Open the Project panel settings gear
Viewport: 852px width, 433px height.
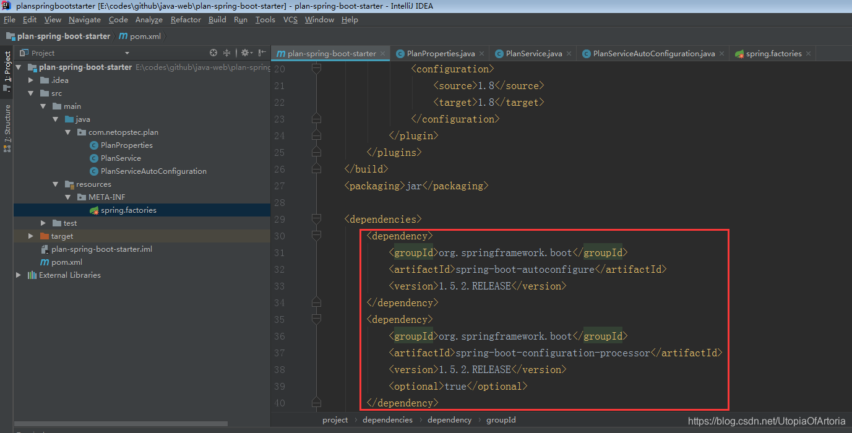click(x=245, y=53)
